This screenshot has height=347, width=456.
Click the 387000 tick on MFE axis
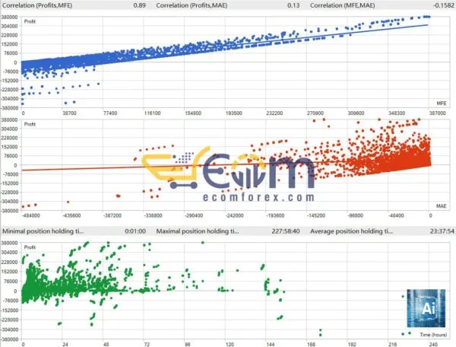[437, 113]
